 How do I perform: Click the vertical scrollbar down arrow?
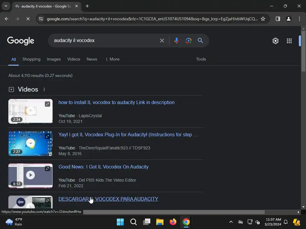pyautogui.click(x=303, y=207)
